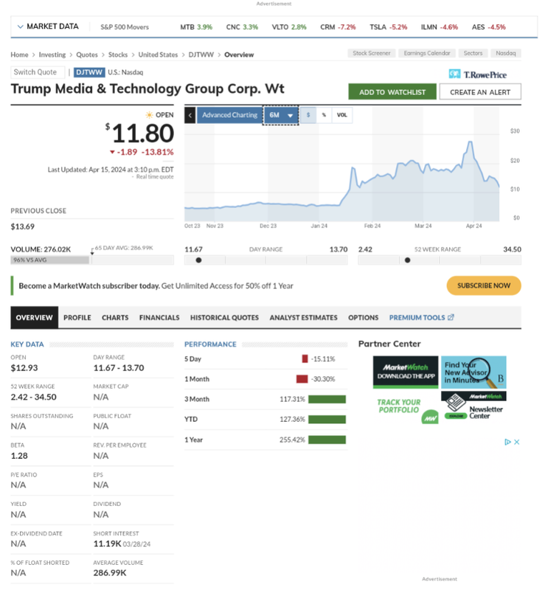Switch to the Profile tab
Viewport: 542px width, 590px height.
point(77,318)
